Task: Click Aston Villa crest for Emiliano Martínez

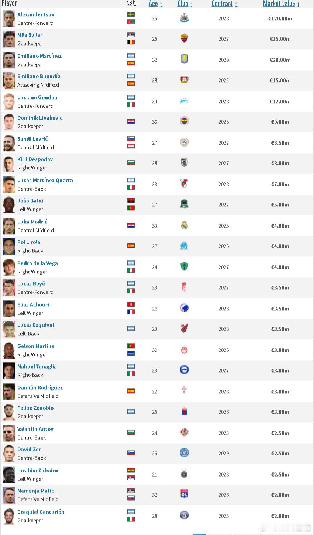Action: (184, 60)
